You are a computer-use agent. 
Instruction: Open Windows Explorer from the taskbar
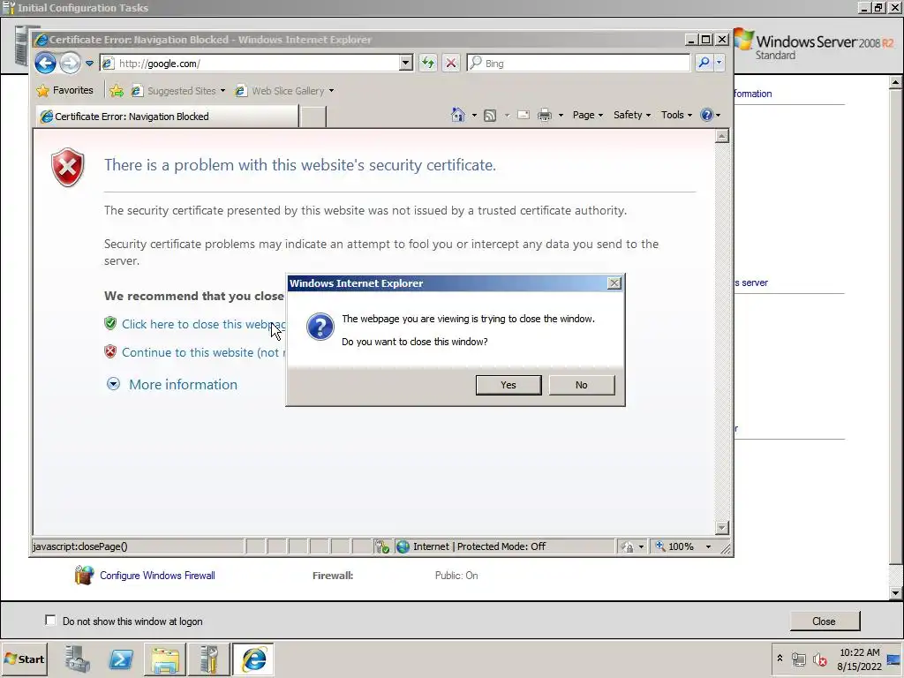coord(165,659)
